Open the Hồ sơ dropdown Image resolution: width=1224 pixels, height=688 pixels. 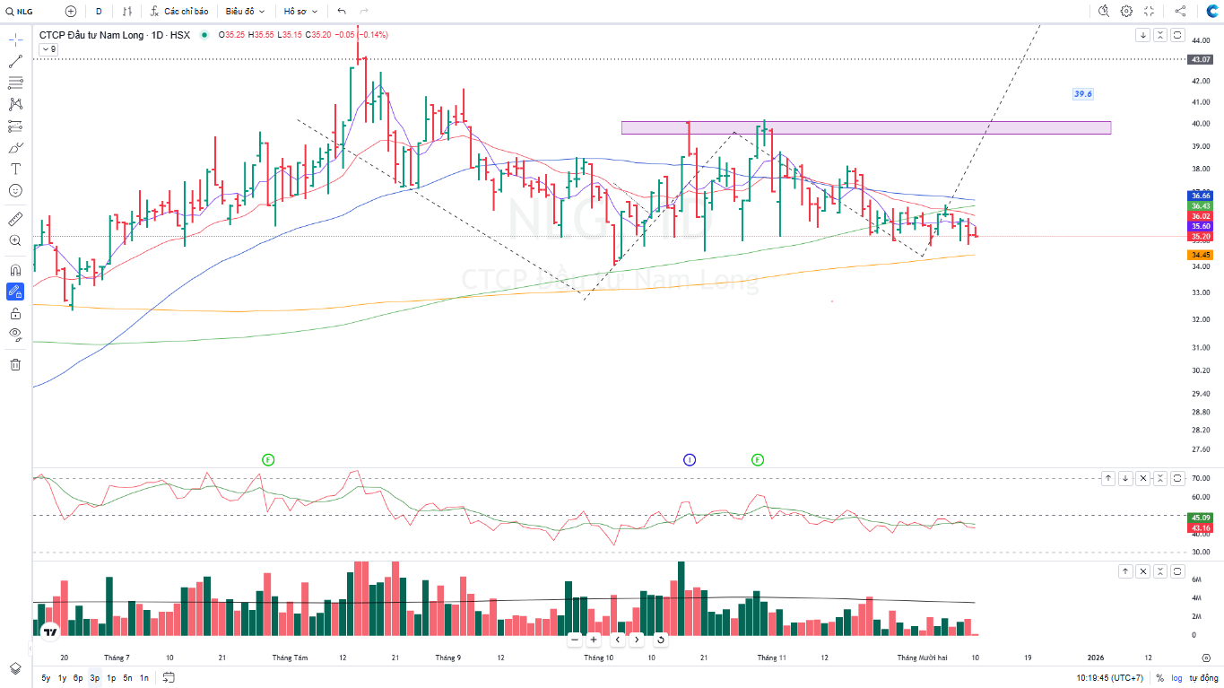[x=300, y=11]
